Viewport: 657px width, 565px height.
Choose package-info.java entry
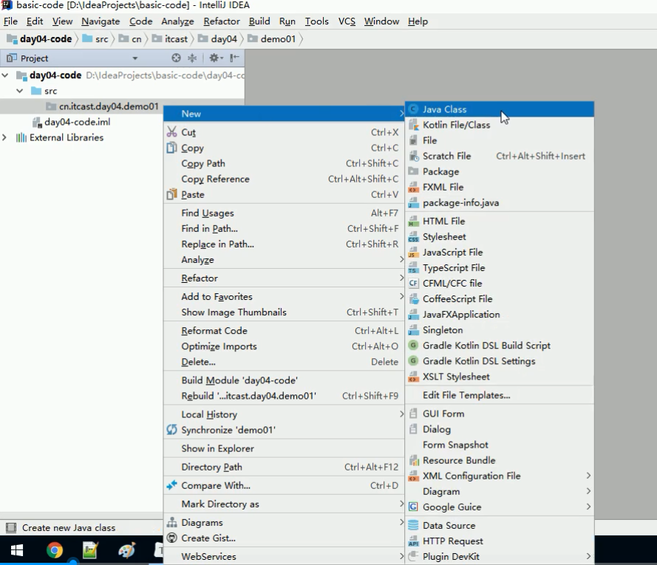500,202
